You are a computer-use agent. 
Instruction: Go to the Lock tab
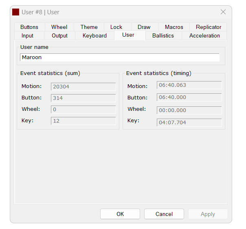point(116,27)
